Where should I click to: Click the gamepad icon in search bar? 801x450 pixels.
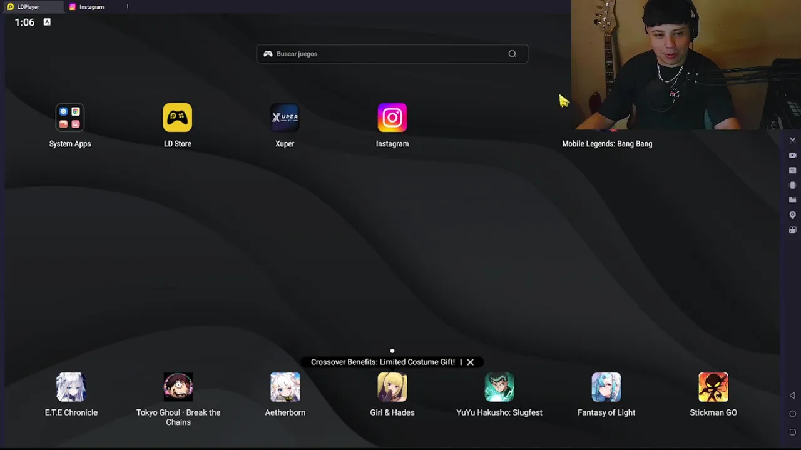[x=268, y=54]
